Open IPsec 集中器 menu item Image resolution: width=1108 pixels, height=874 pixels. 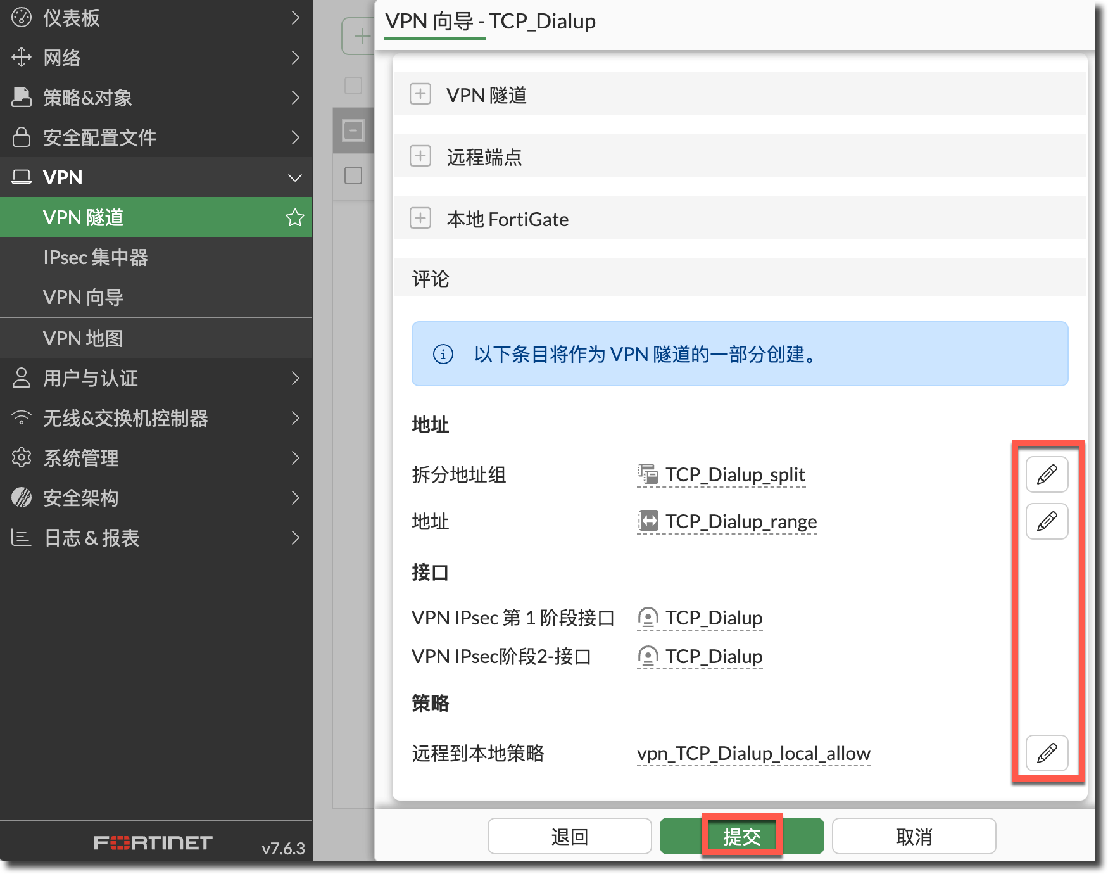coord(95,258)
